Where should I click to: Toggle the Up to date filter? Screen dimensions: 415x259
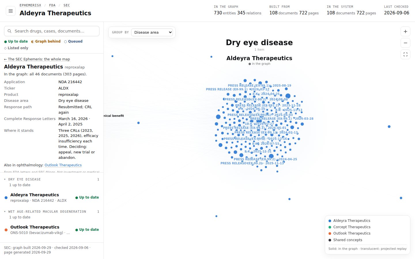click(16, 41)
